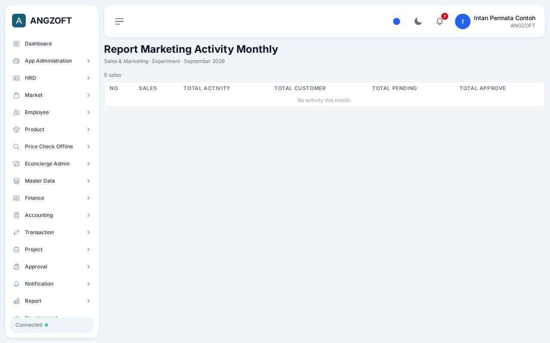Expand the HRD menu chevron

coord(89,78)
